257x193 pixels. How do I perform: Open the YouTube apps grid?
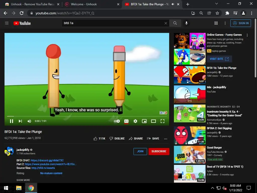(x=216, y=23)
